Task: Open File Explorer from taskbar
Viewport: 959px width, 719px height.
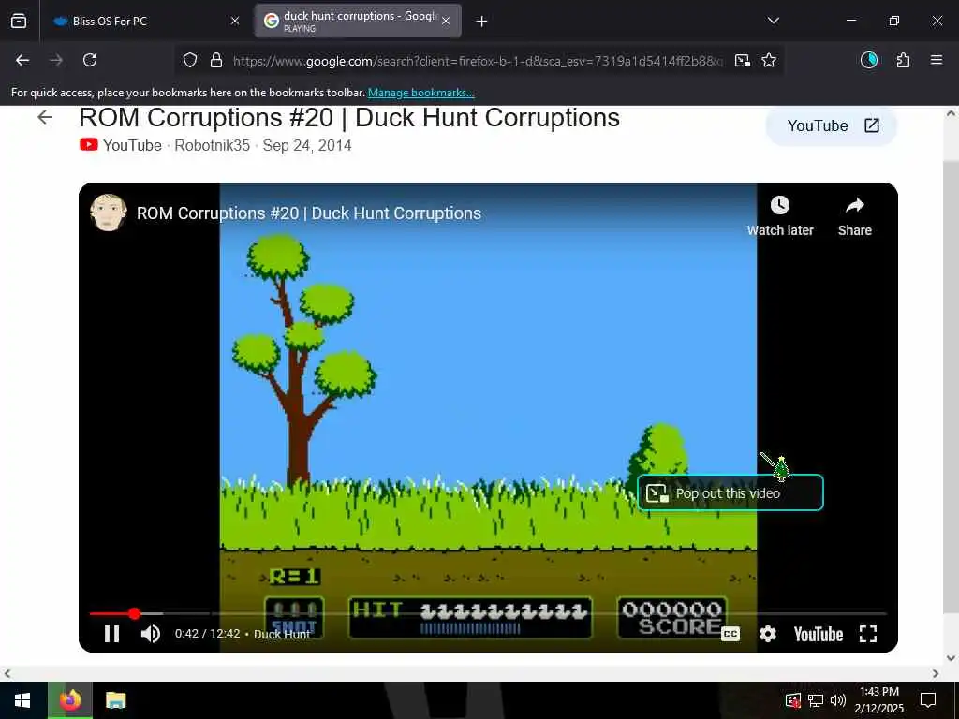Action: coord(115,700)
